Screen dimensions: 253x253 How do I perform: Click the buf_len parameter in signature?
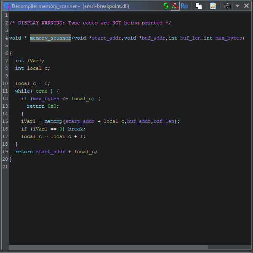click(x=190, y=38)
